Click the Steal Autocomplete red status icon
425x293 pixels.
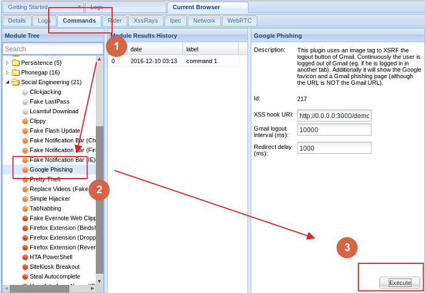tap(25, 277)
